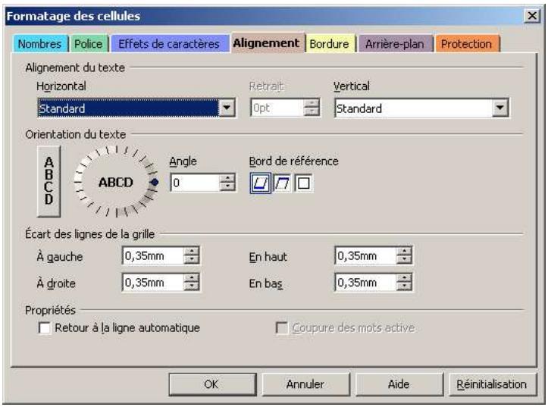Screen dimensions: 548x407
Task: Choose reference edge: text extension inside cell
Action: [303, 183]
